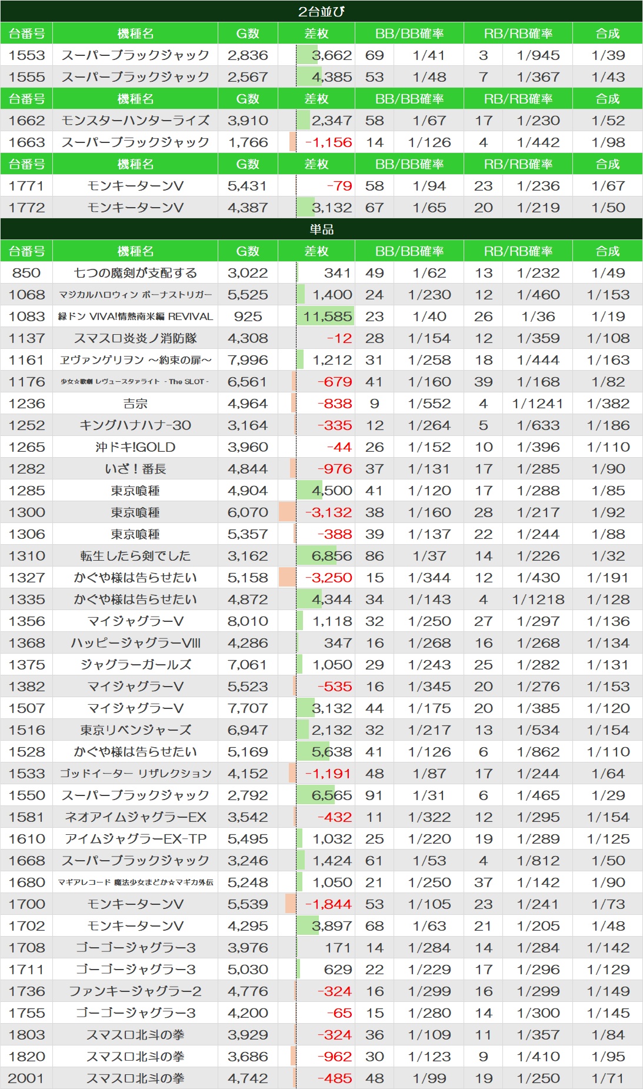Click the -65 差枚 value
643x1089 pixels.
point(339,1013)
